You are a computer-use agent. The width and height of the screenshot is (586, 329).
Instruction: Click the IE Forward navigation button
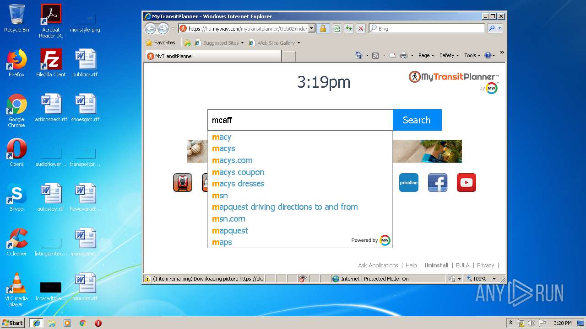[x=163, y=28]
